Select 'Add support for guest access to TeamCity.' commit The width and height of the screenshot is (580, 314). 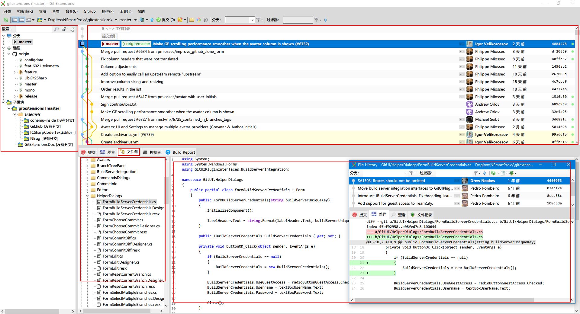[395, 203]
